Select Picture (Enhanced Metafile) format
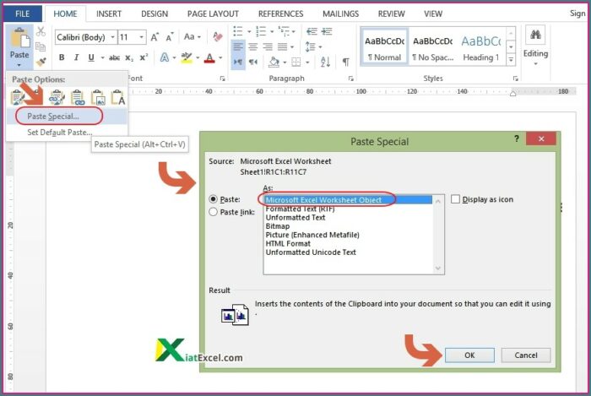 pyautogui.click(x=312, y=235)
